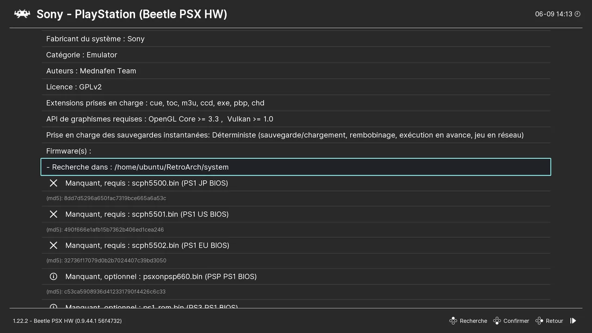592x333 pixels.
Task: Click the X icon for scph5500.bin
Action: (x=54, y=183)
